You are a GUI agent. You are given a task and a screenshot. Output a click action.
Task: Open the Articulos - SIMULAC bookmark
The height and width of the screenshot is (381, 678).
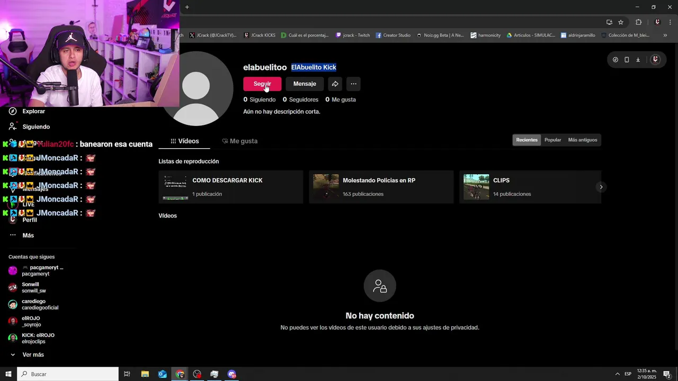coord(531,35)
